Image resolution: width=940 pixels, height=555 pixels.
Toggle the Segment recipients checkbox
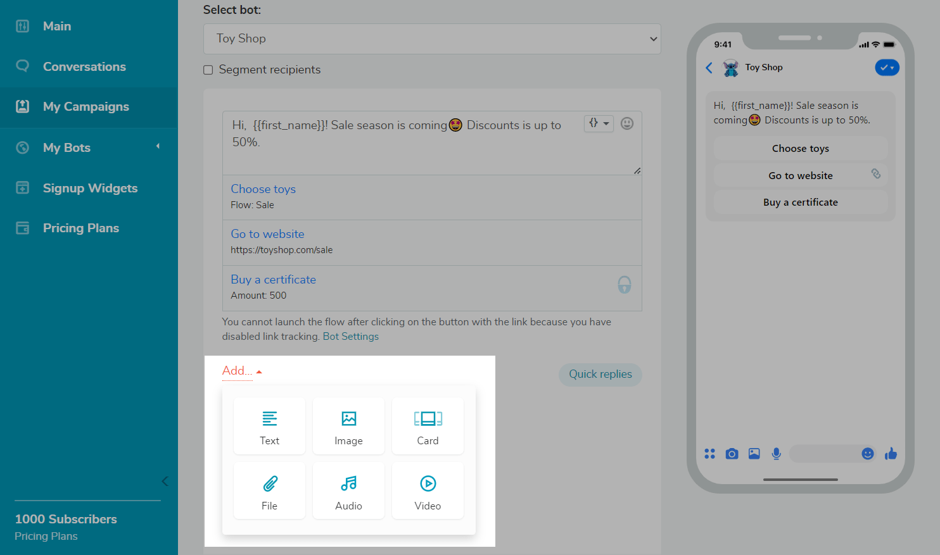coord(208,70)
